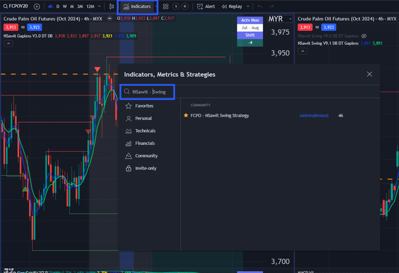
Task: Open author naimmahmood's profile link
Action: click(314, 115)
